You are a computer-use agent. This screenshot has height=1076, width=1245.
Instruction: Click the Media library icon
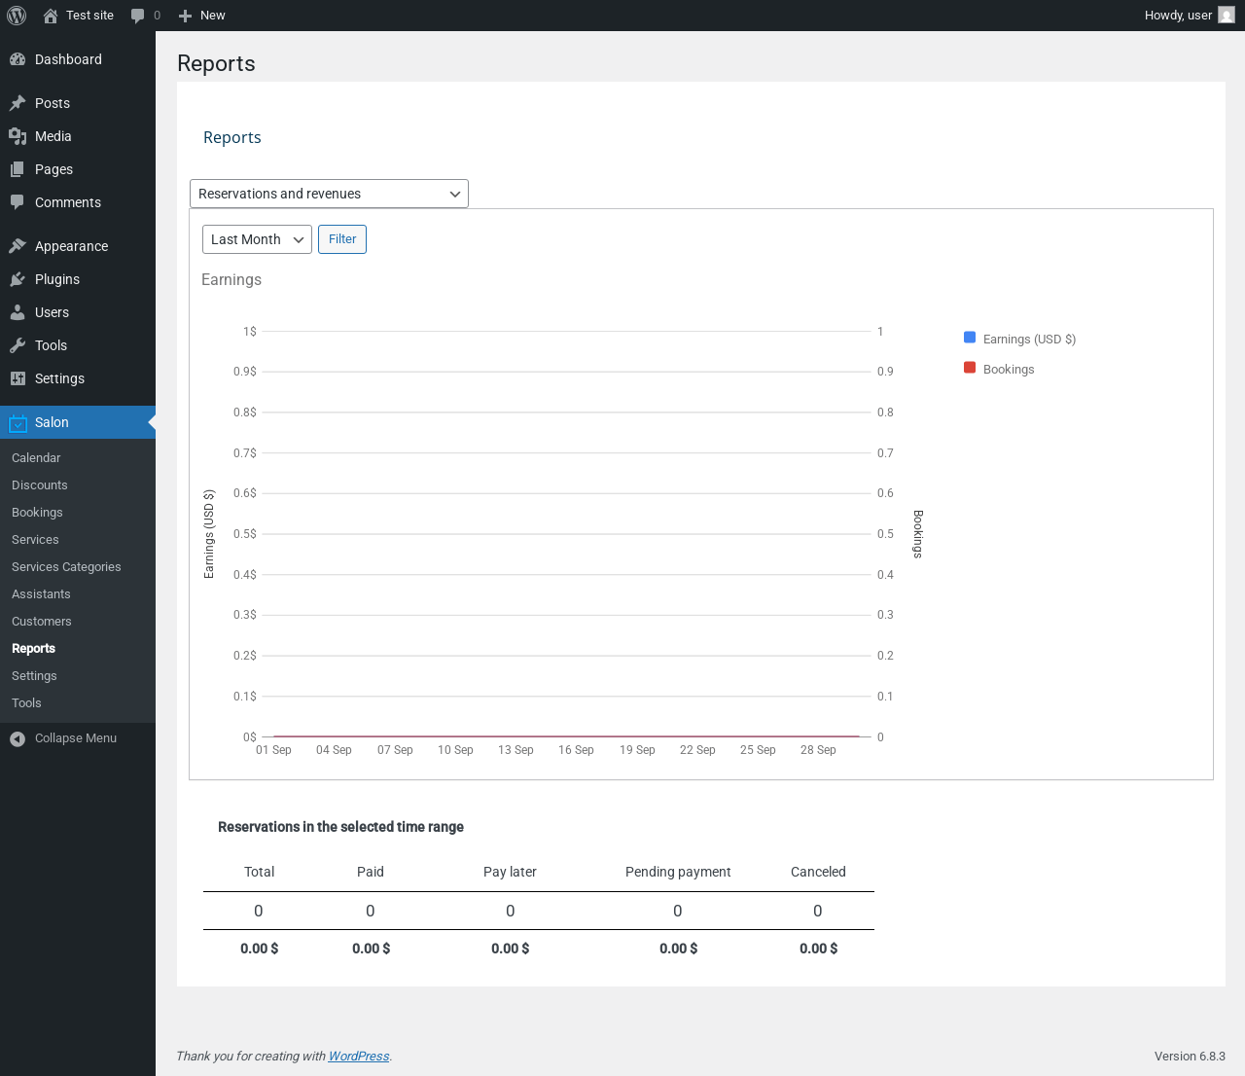[x=18, y=136]
